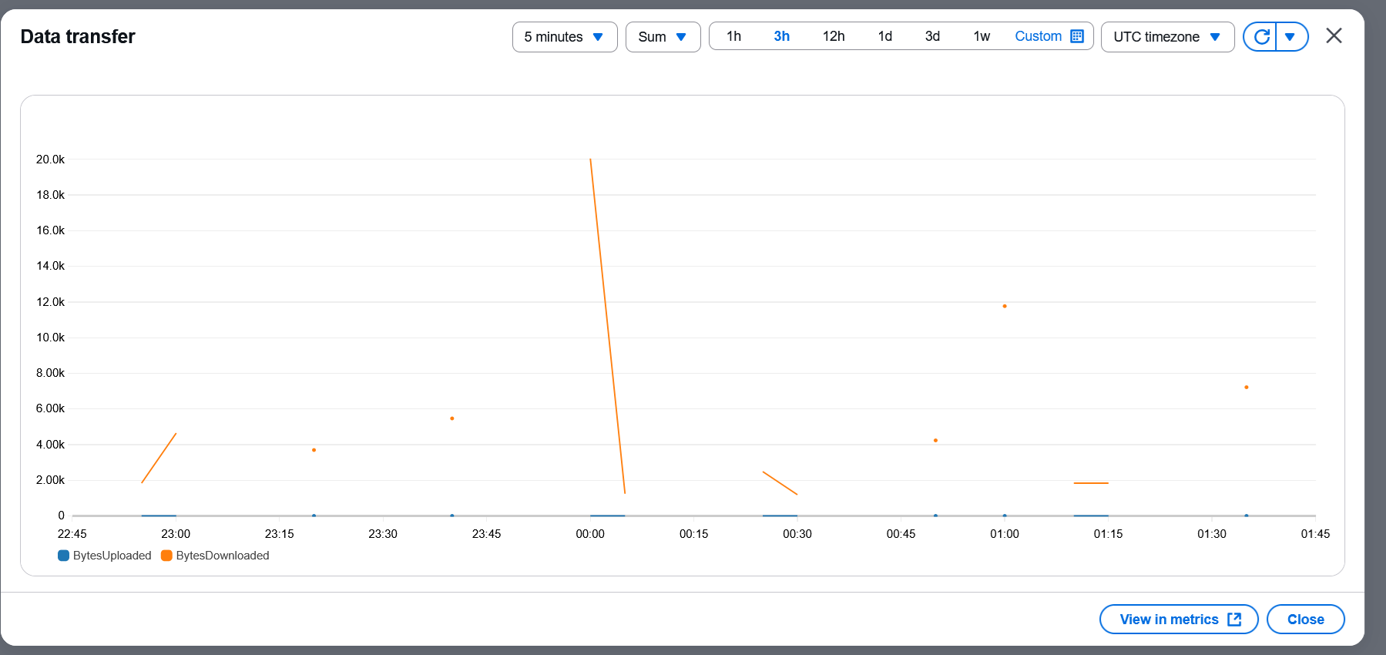Expand the 5 minutes period dropdown

564,37
